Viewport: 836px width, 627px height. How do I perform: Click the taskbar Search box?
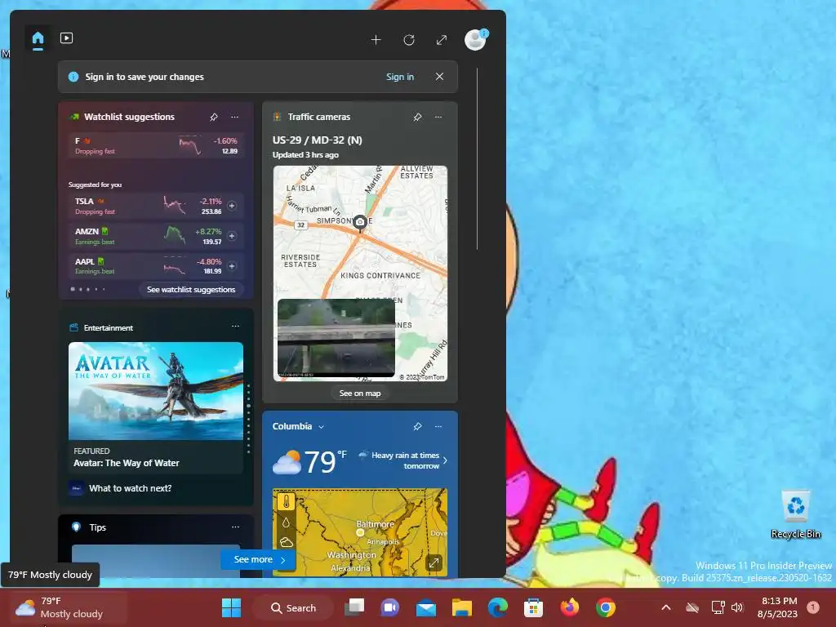(294, 607)
